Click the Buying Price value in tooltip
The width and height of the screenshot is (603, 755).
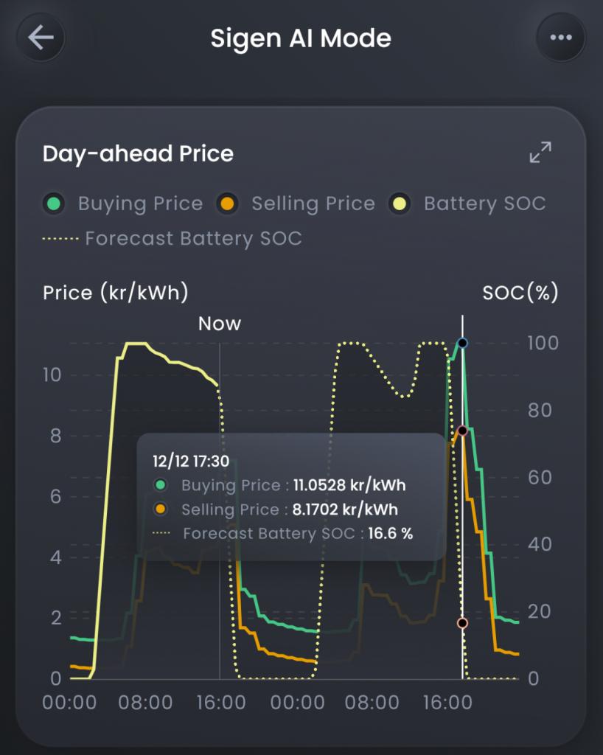coord(349,485)
